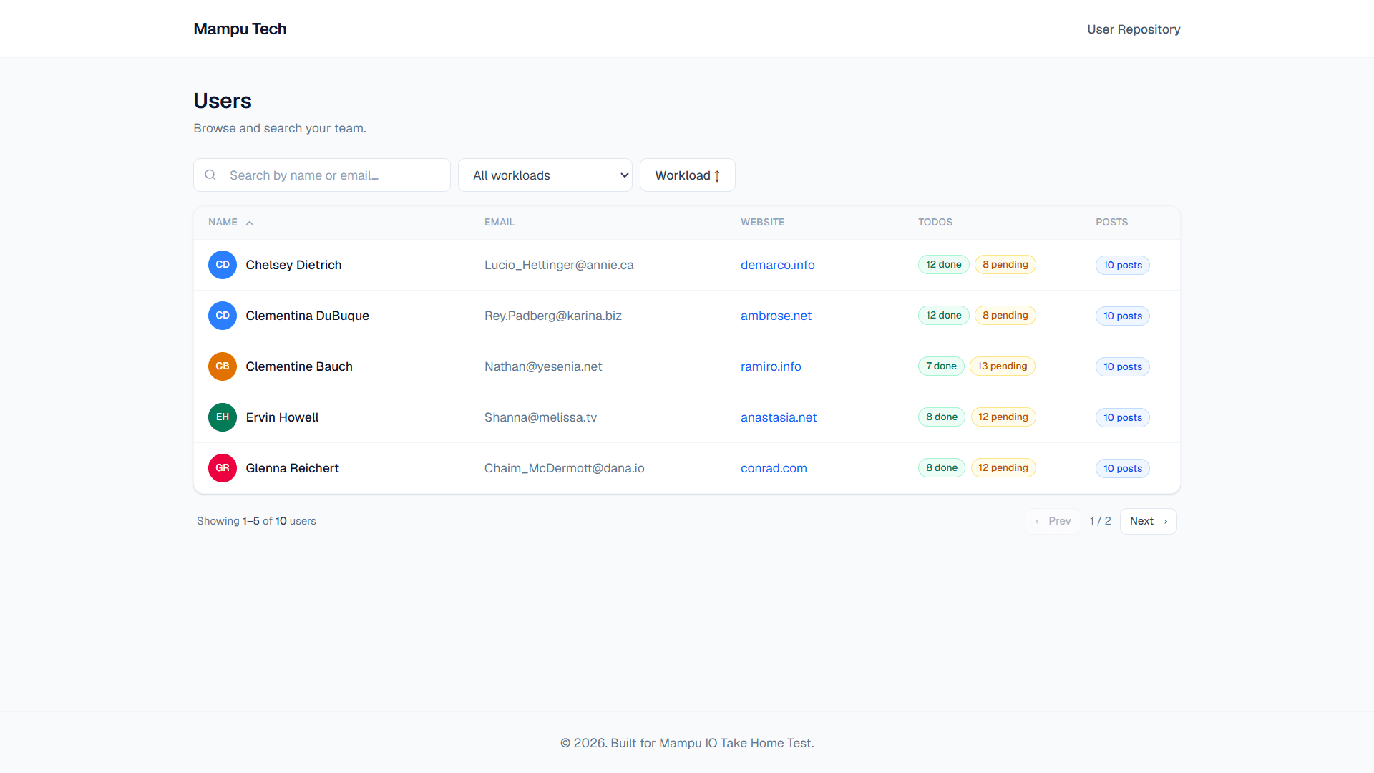The width and height of the screenshot is (1374, 773).
Task: Sort by the NAME column header
Action: 223,223
